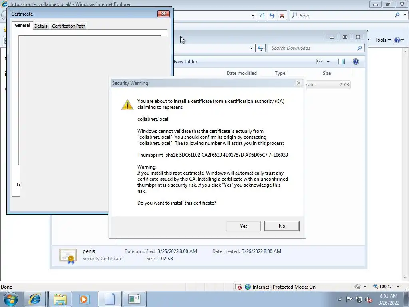This screenshot has width=409, height=307.
Task: Restore down the Internet Explorer window
Action: (389, 4)
